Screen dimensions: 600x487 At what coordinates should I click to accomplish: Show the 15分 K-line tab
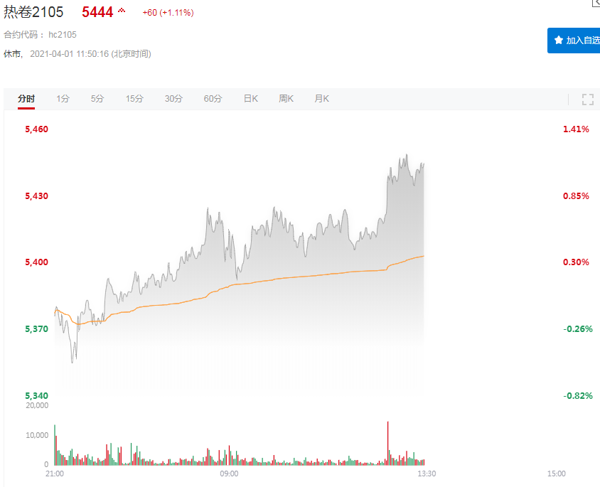point(134,99)
